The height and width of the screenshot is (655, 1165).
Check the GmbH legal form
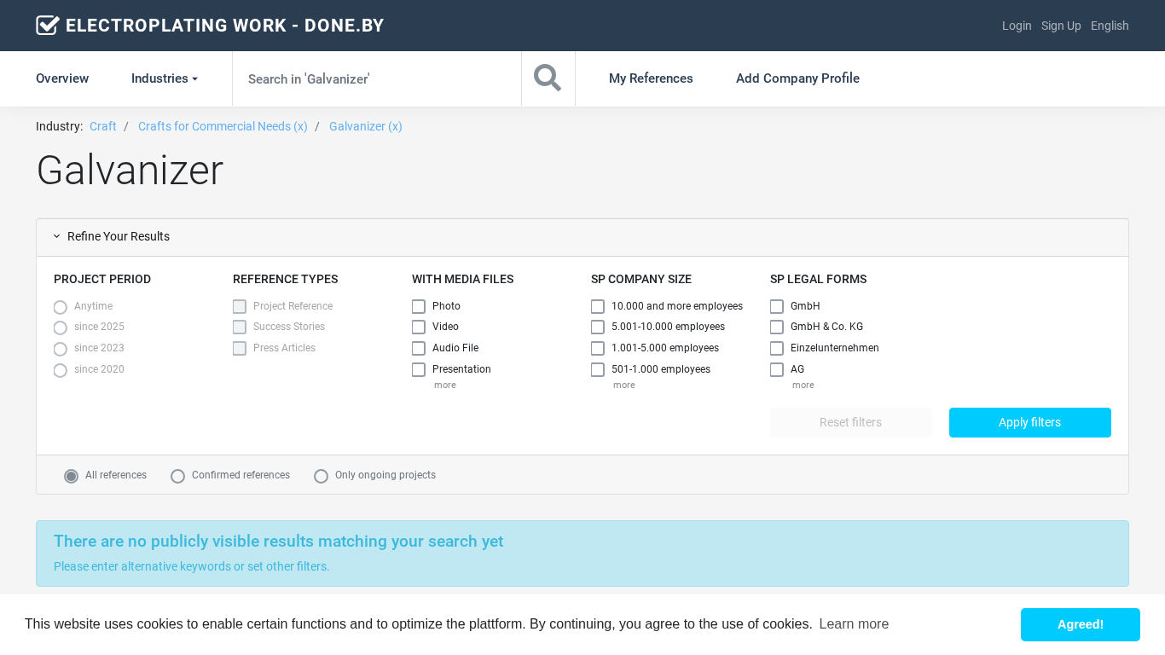click(x=777, y=306)
